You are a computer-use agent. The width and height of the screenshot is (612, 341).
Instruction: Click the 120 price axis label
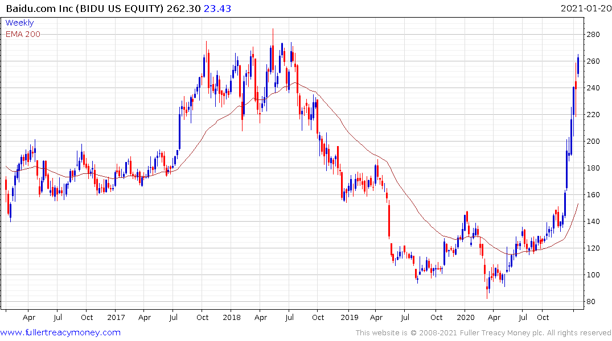593,248
